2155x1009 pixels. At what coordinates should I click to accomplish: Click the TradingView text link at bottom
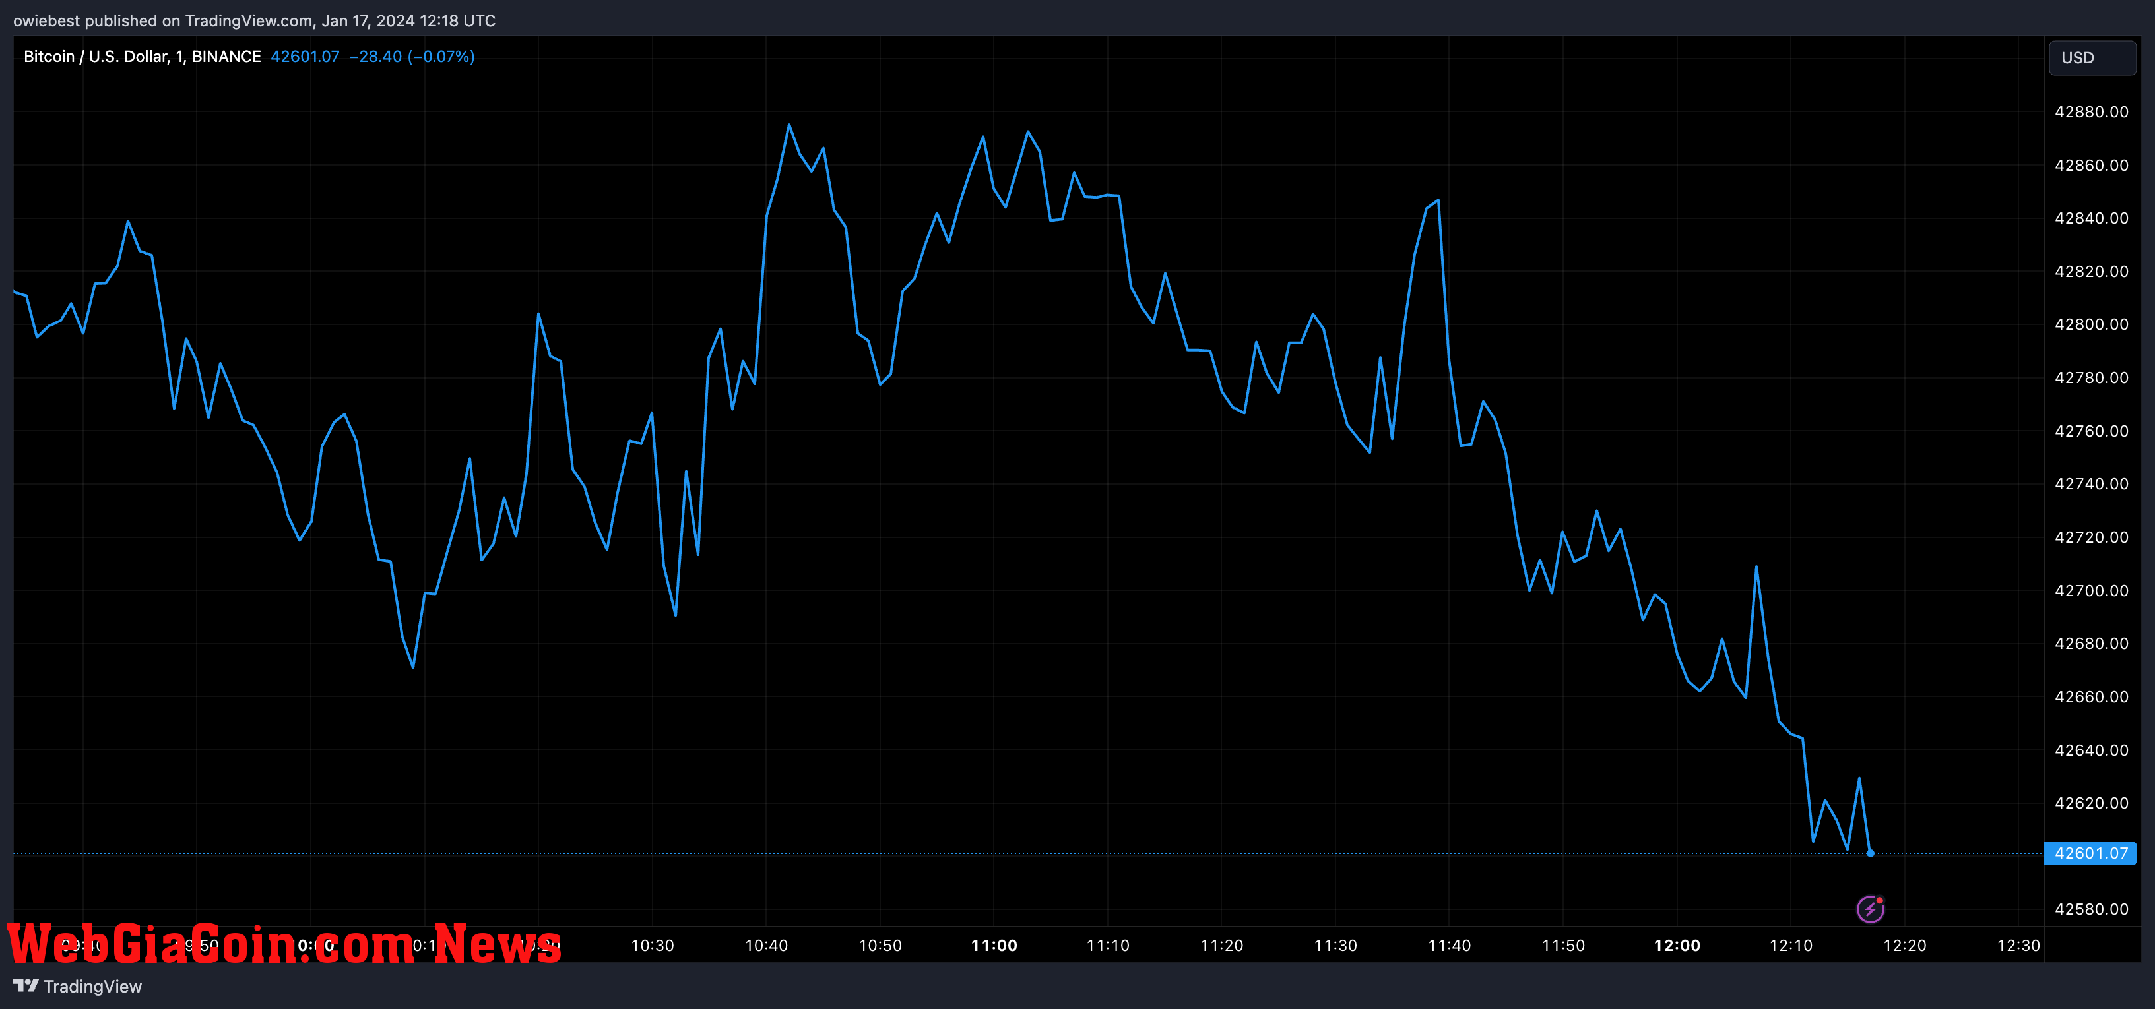point(93,987)
